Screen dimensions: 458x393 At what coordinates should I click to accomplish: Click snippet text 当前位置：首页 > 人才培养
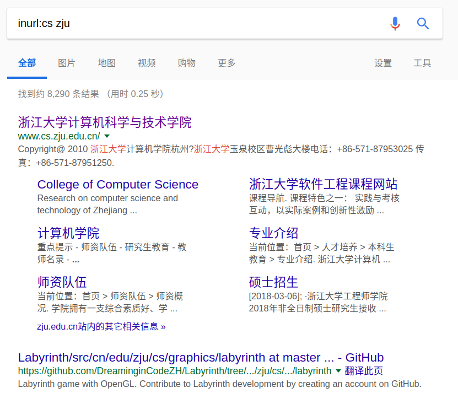[303, 247]
